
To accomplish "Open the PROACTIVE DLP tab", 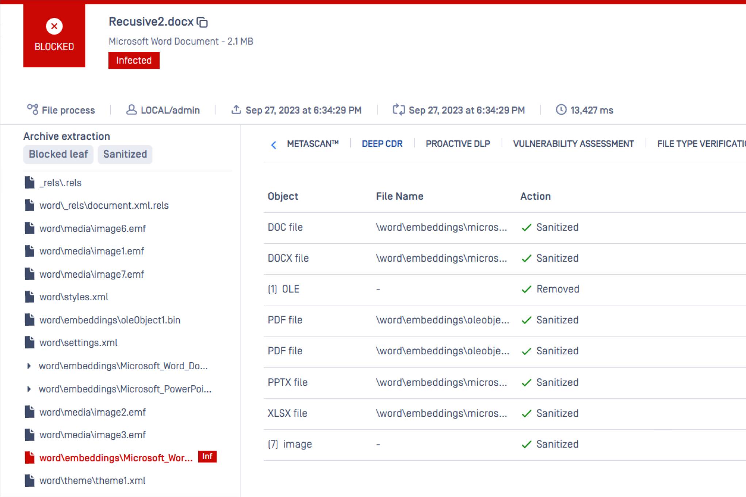I will 458,144.
